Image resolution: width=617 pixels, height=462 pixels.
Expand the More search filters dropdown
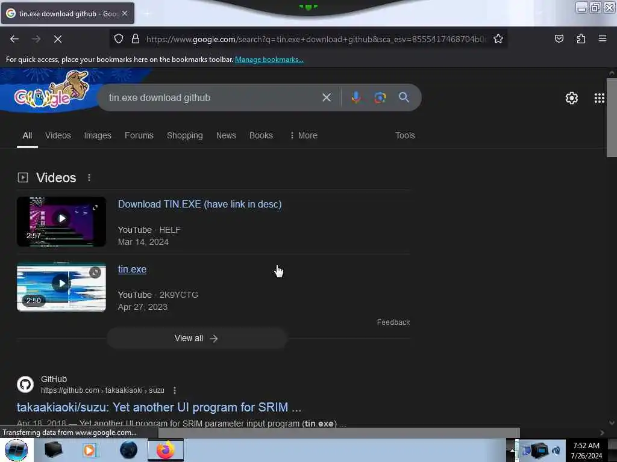click(304, 135)
